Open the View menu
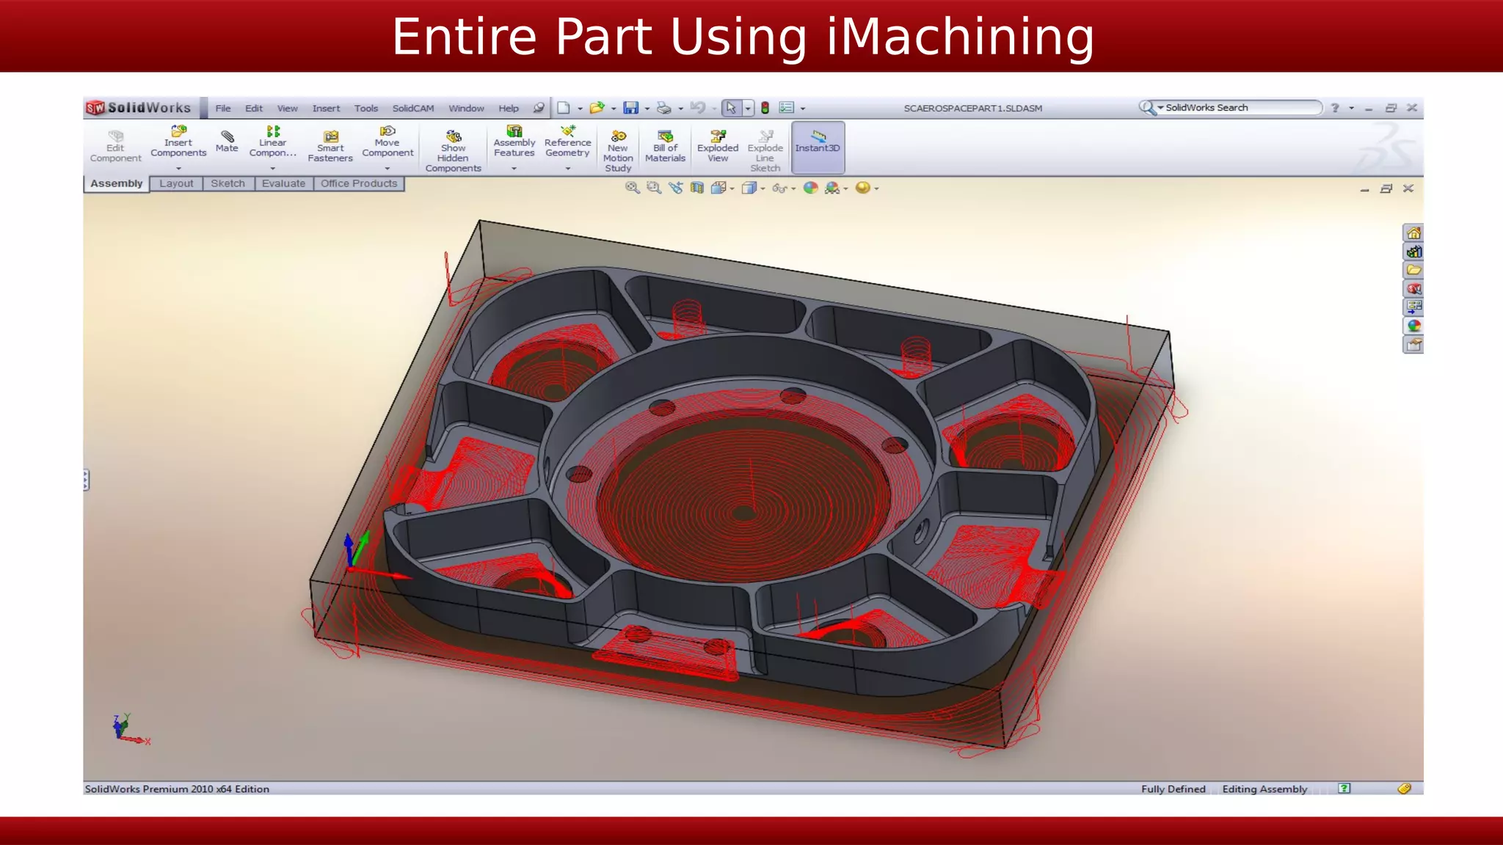 [287, 108]
